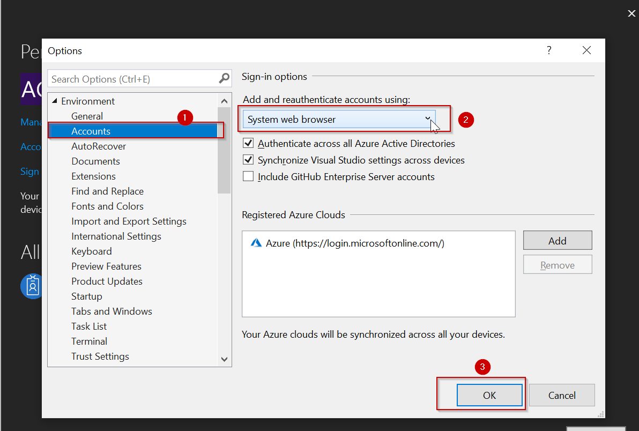Click the search magnifier icon in Options

[224, 78]
